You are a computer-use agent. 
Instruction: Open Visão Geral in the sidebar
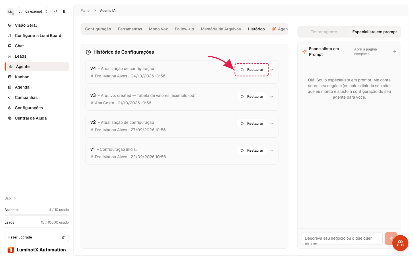[37, 25]
